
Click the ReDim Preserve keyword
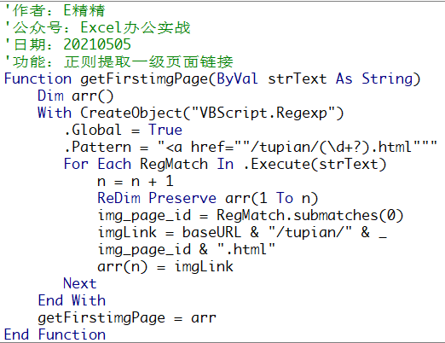tap(157, 198)
